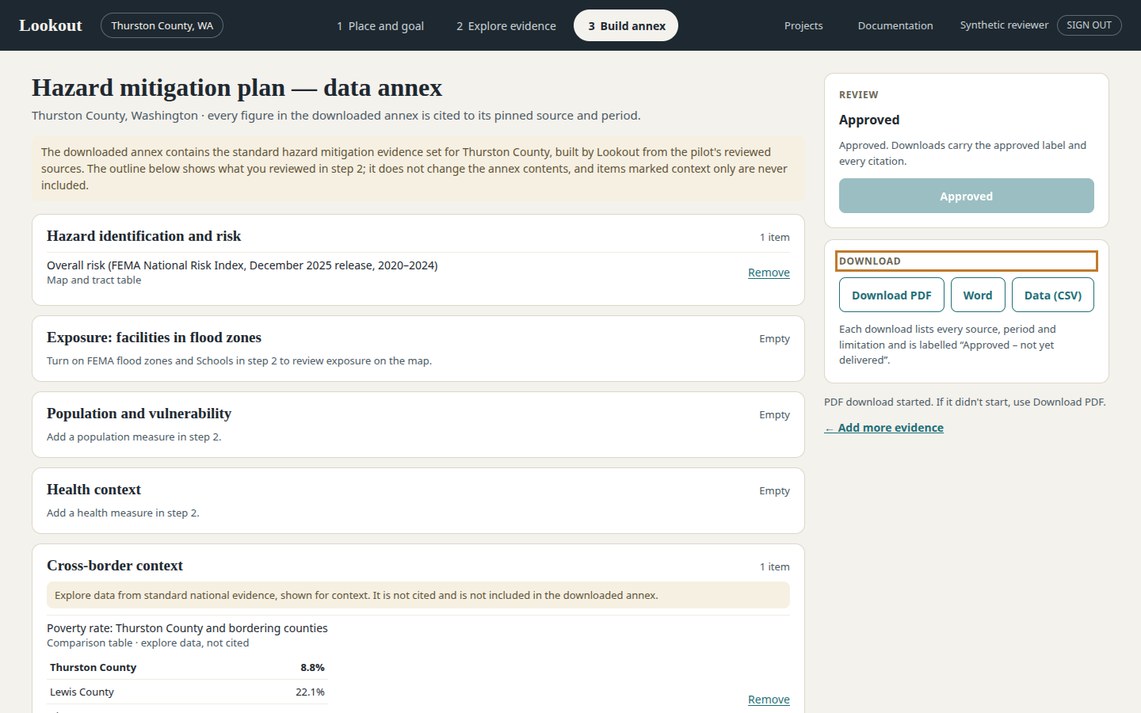The image size is (1141, 713).
Task: Click the Population and vulnerability heading
Action: pos(139,414)
